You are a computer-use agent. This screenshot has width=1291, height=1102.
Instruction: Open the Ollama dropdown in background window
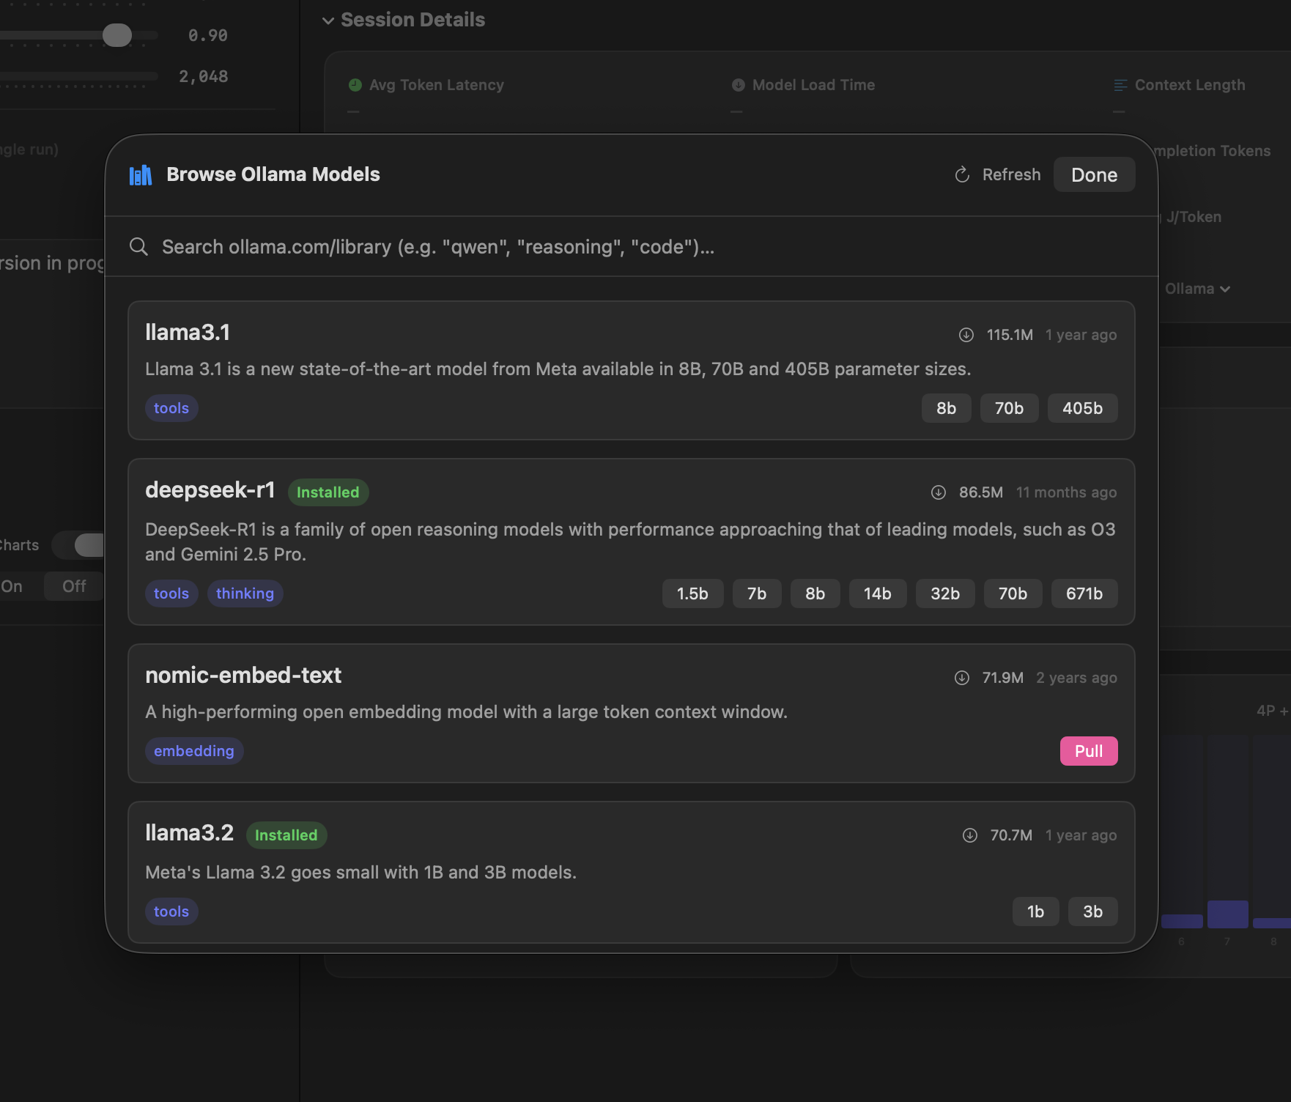click(1197, 289)
